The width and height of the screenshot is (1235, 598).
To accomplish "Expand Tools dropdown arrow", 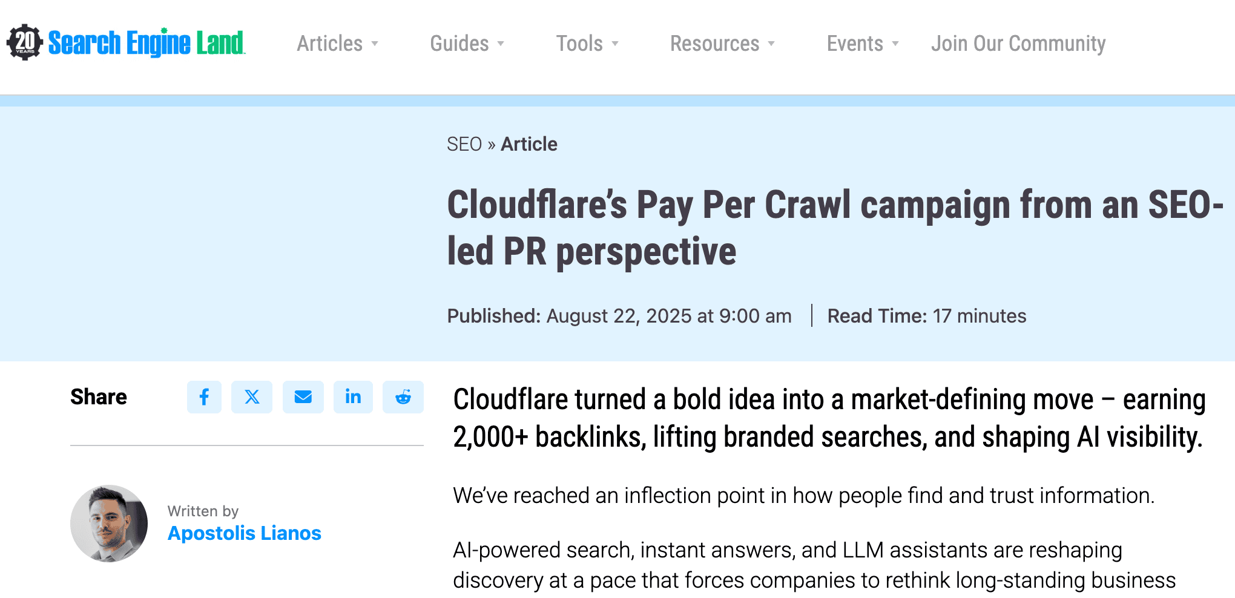I will pos(615,44).
